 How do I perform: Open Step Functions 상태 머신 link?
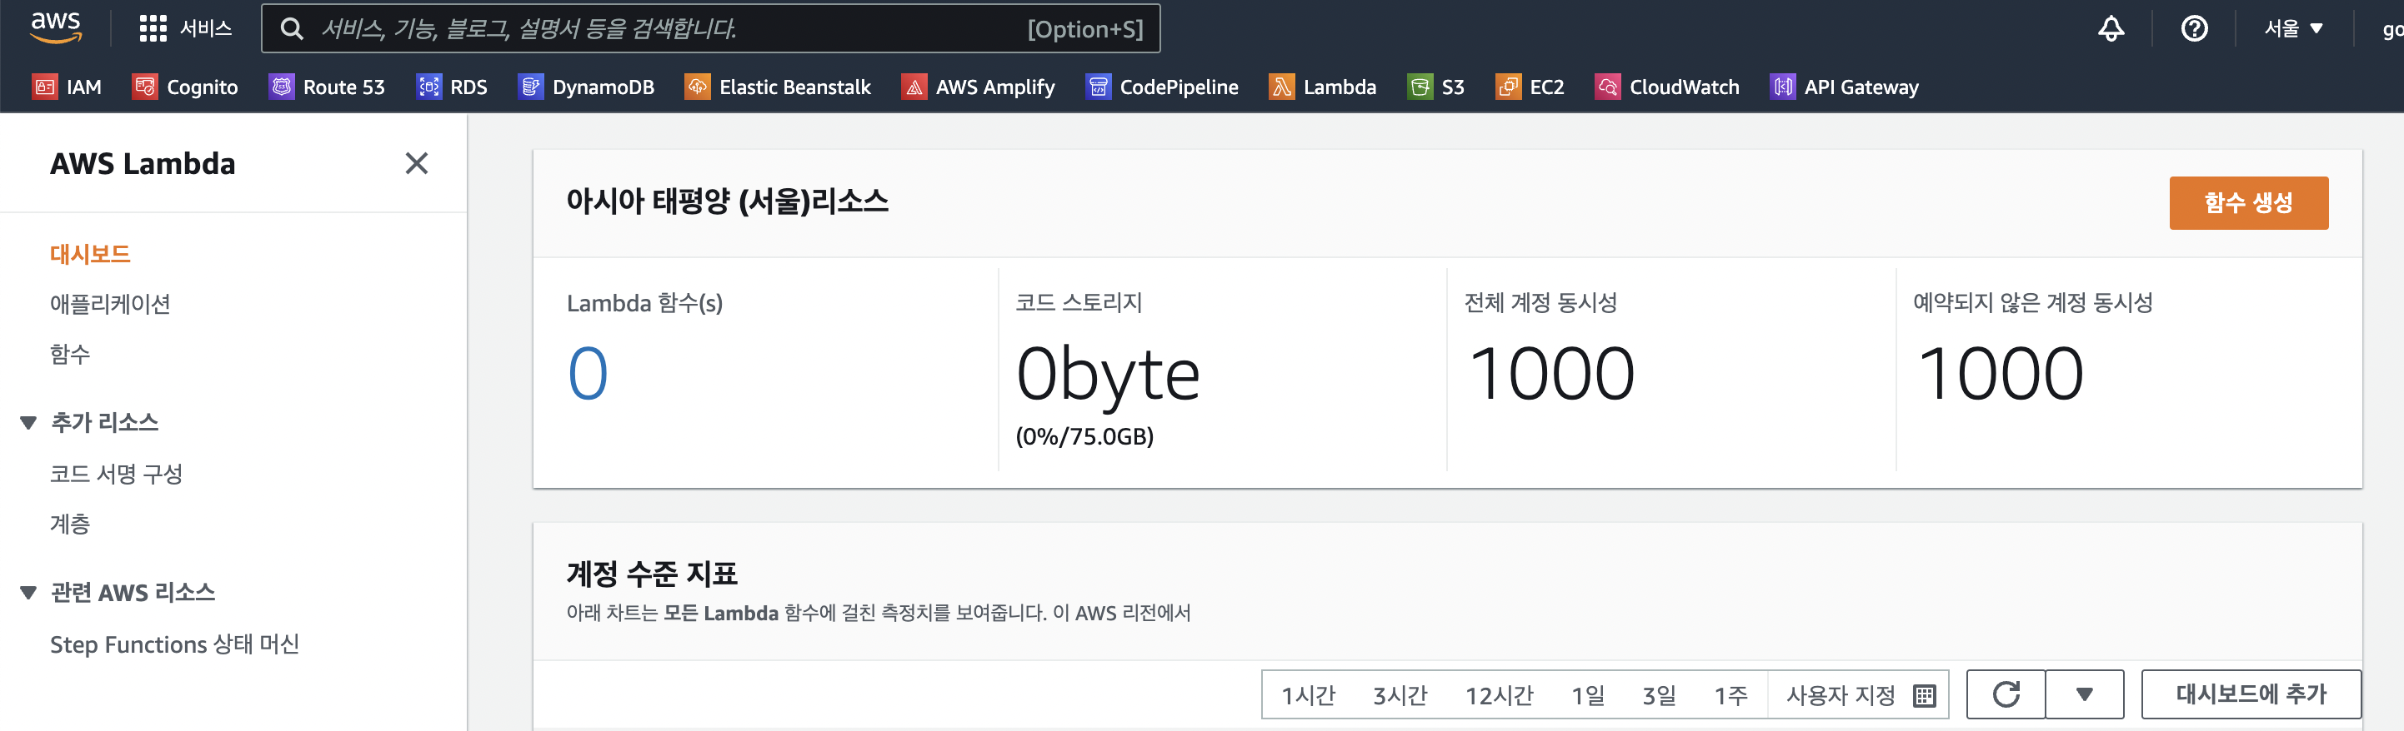pos(174,644)
